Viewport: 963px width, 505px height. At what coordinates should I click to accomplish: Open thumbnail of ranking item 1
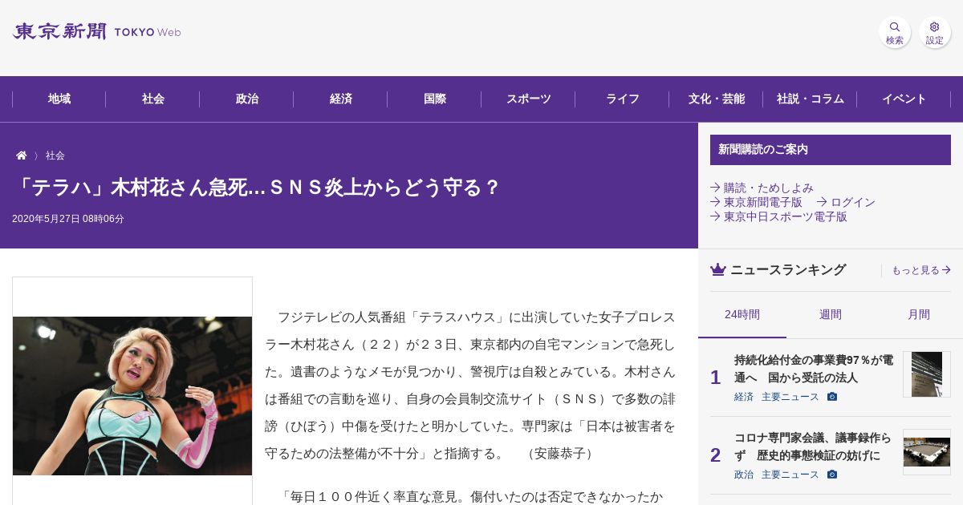[x=927, y=374]
